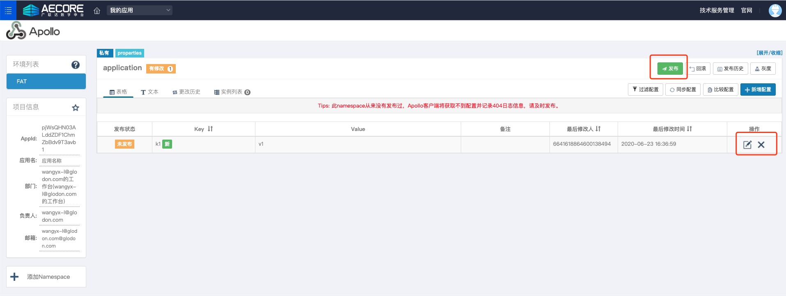The width and height of the screenshot is (786, 296).
Task: Click the 过滤配置 button
Action: [645, 89]
